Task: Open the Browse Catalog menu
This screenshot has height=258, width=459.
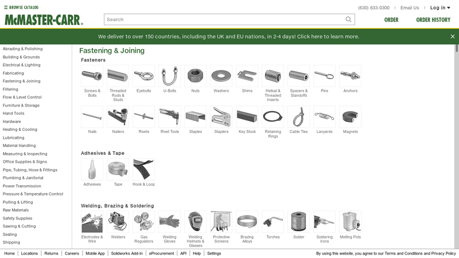Action: pyautogui.click(x=21, y=7)
